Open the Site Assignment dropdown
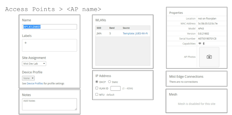The width and height of the screenshot is (232, 115). [34, 64]
